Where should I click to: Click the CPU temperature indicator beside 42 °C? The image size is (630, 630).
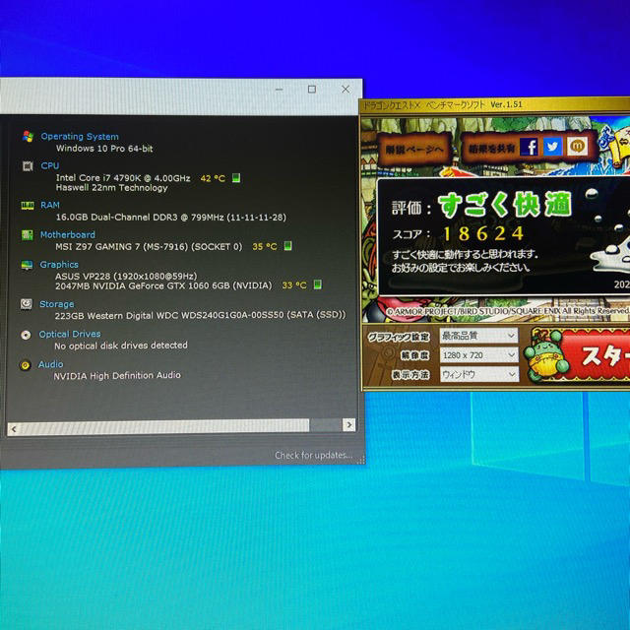pos(236,178)
